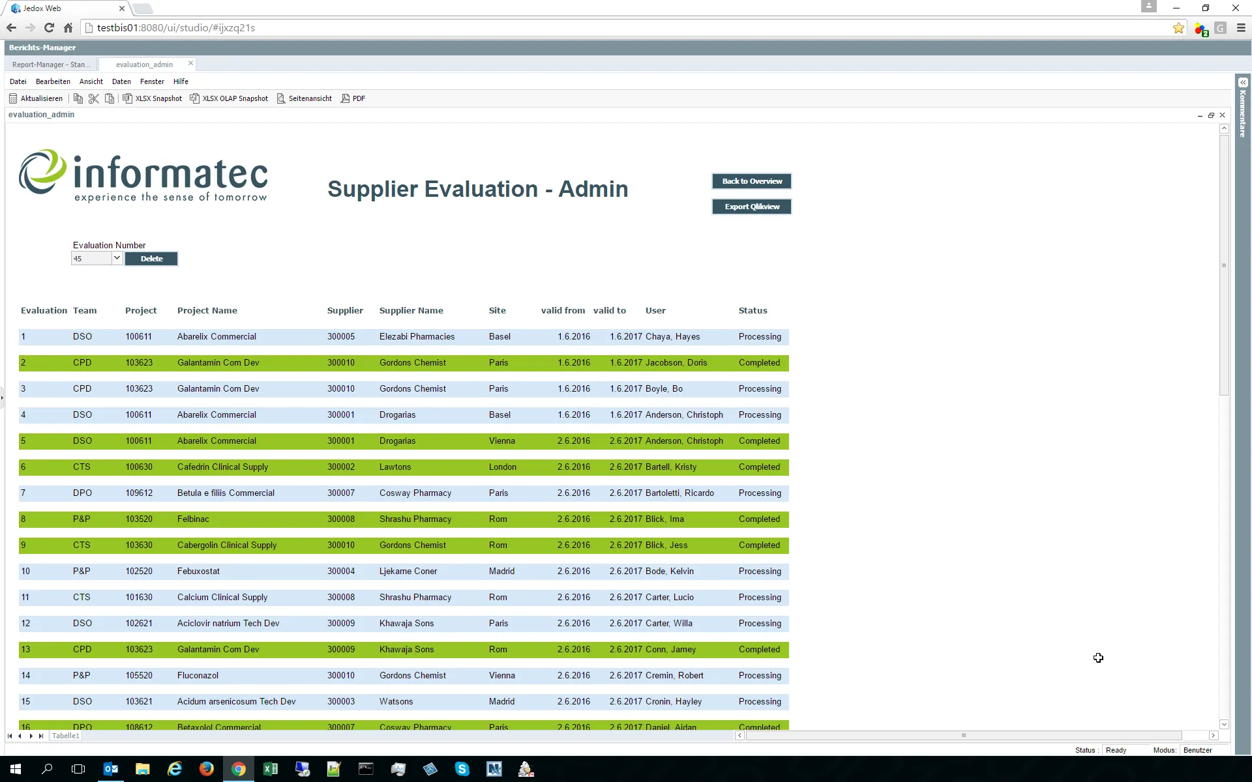Open the Datei menu

(x=18, y=81)
